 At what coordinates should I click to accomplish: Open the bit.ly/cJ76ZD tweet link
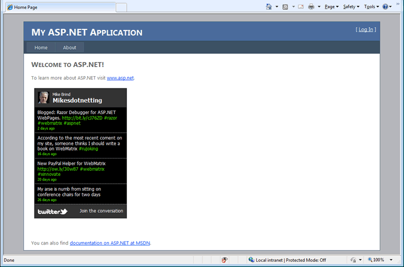click(x=82, y=118)
